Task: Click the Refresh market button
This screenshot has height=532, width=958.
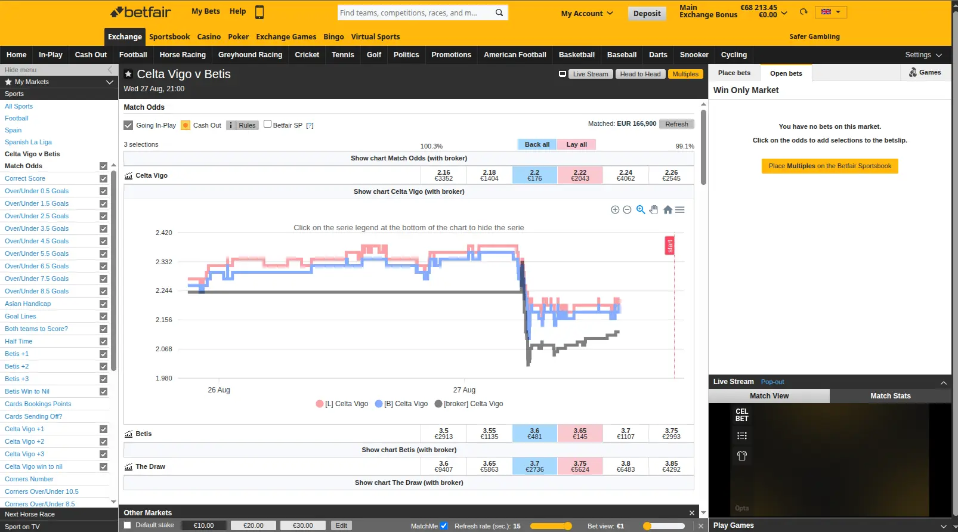Action: [676, 124]
